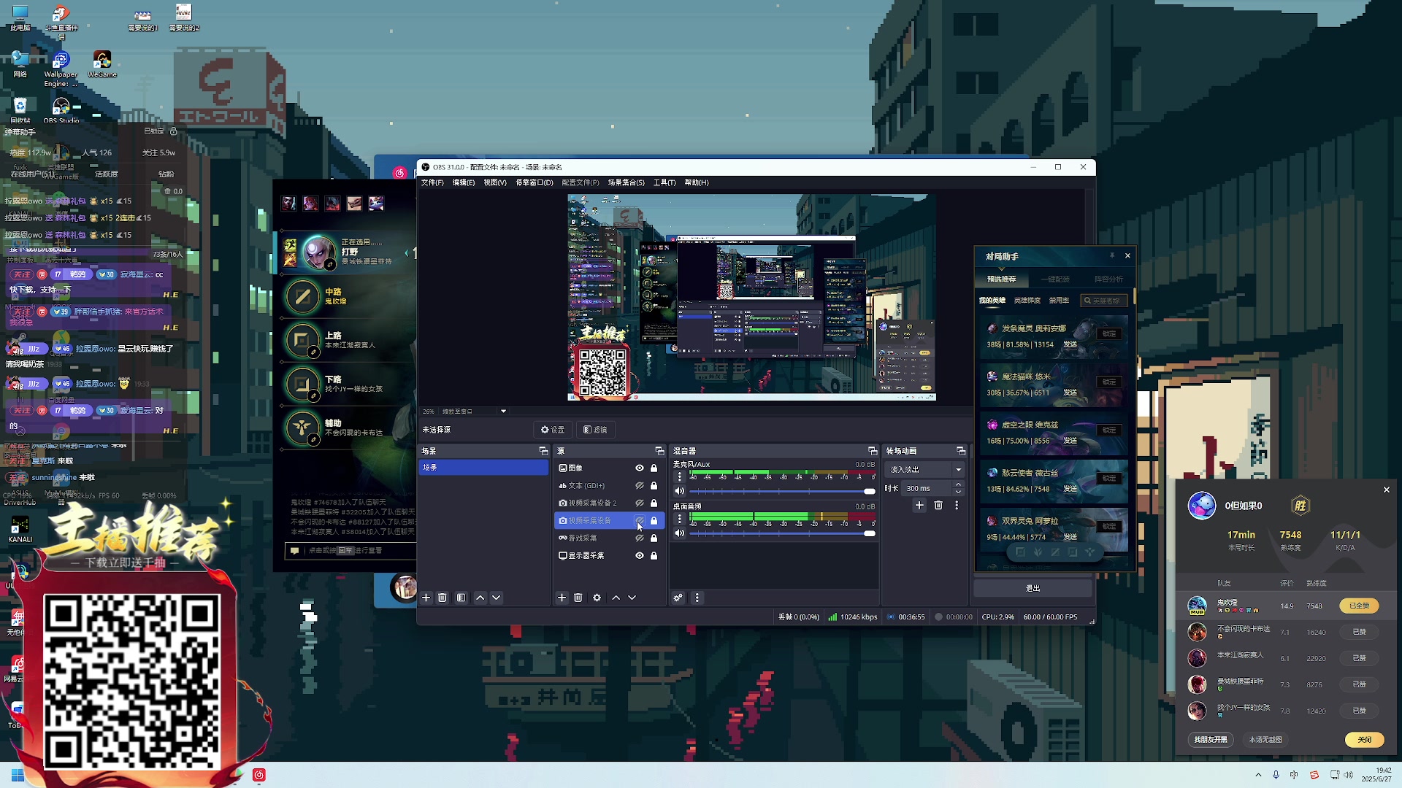
Task: Show the 游戏采集 source
Action: coord(640,538)
